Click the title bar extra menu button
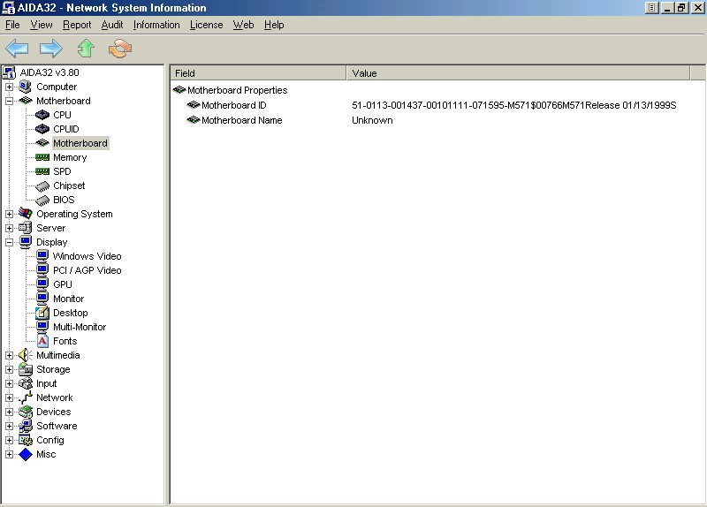The width and height of the screenshot is (707, 507). [651, 8]
